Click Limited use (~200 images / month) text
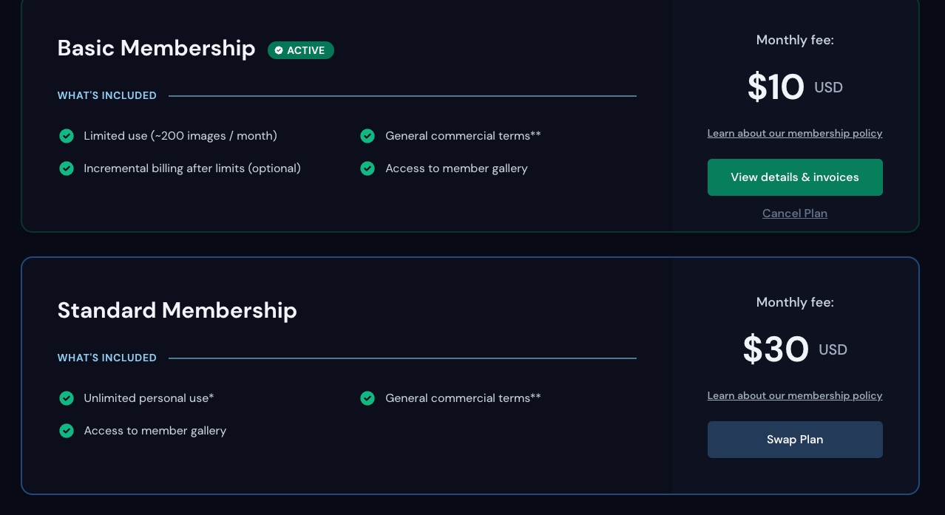This screenshot has width=945, height=515. (180, 136)
